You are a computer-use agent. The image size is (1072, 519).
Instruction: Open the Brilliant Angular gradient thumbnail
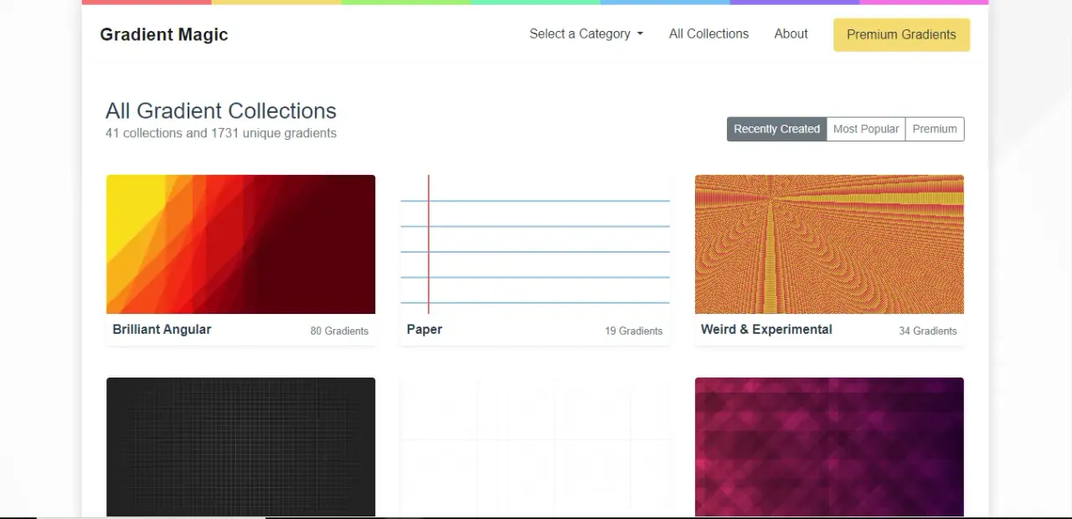241,244
